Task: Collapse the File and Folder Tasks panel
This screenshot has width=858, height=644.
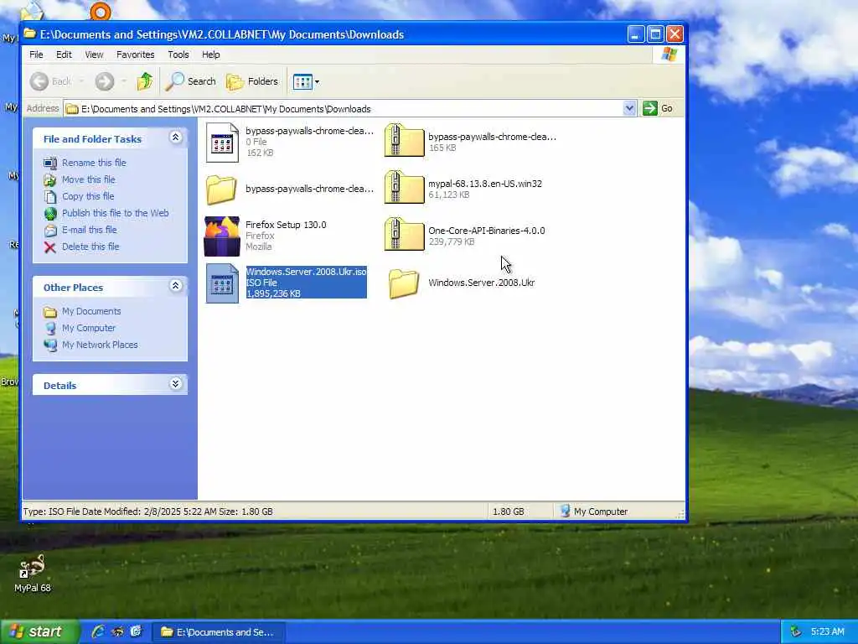Action: pos(175,138)
